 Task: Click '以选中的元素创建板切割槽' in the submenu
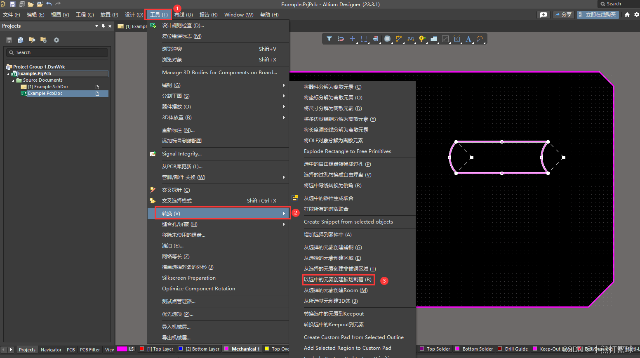pos(338,280)
